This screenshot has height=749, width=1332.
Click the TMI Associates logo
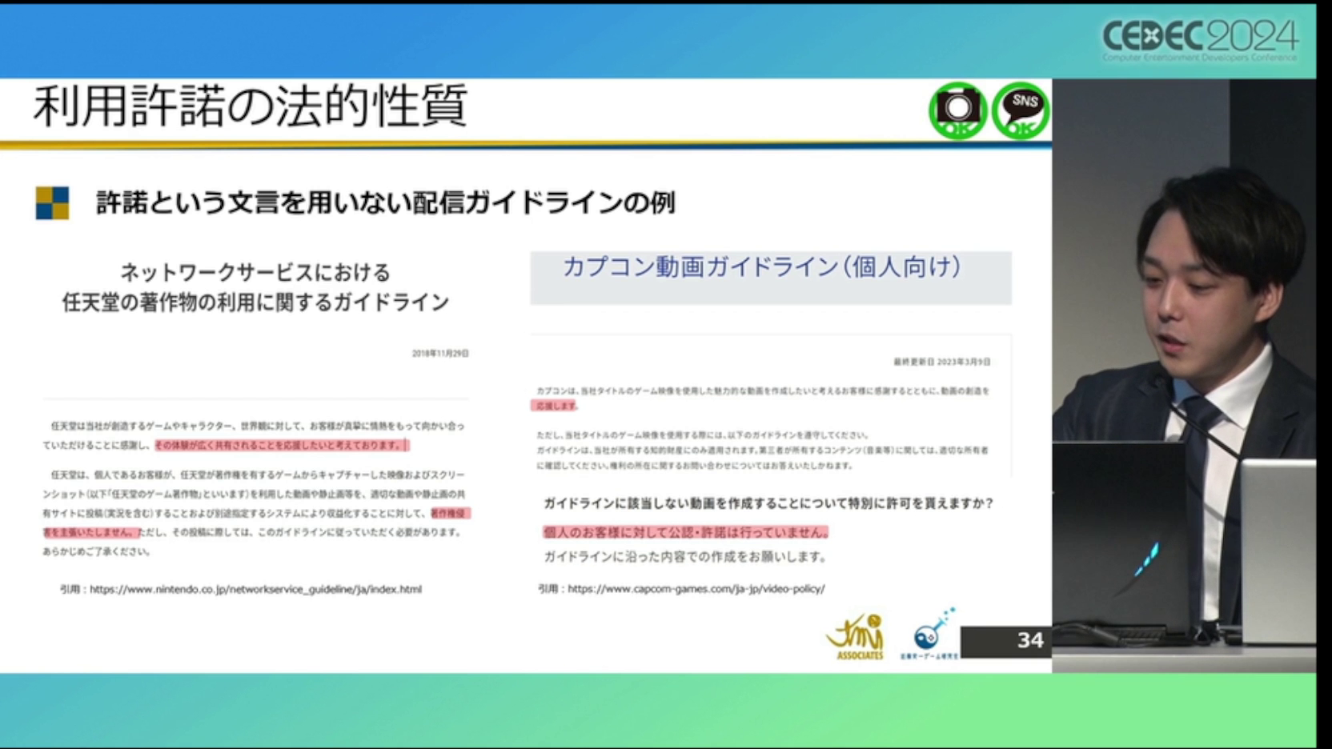click(x=855, y=637)
